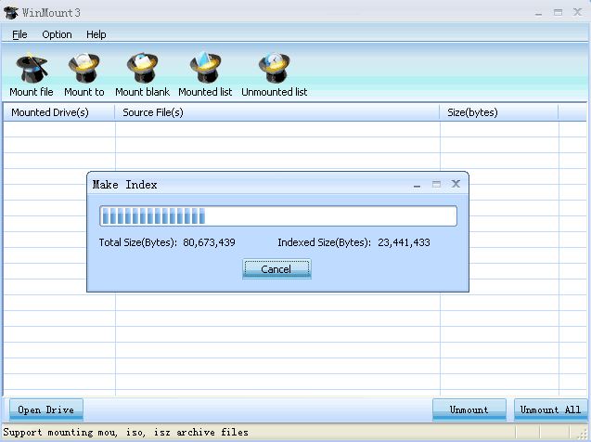591x442 pixels.
Task: Click the Mount file hat icon
Action: click(x=32, y=68)
